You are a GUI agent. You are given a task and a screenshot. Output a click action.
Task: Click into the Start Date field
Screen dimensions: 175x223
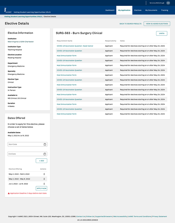coord(27,144)
